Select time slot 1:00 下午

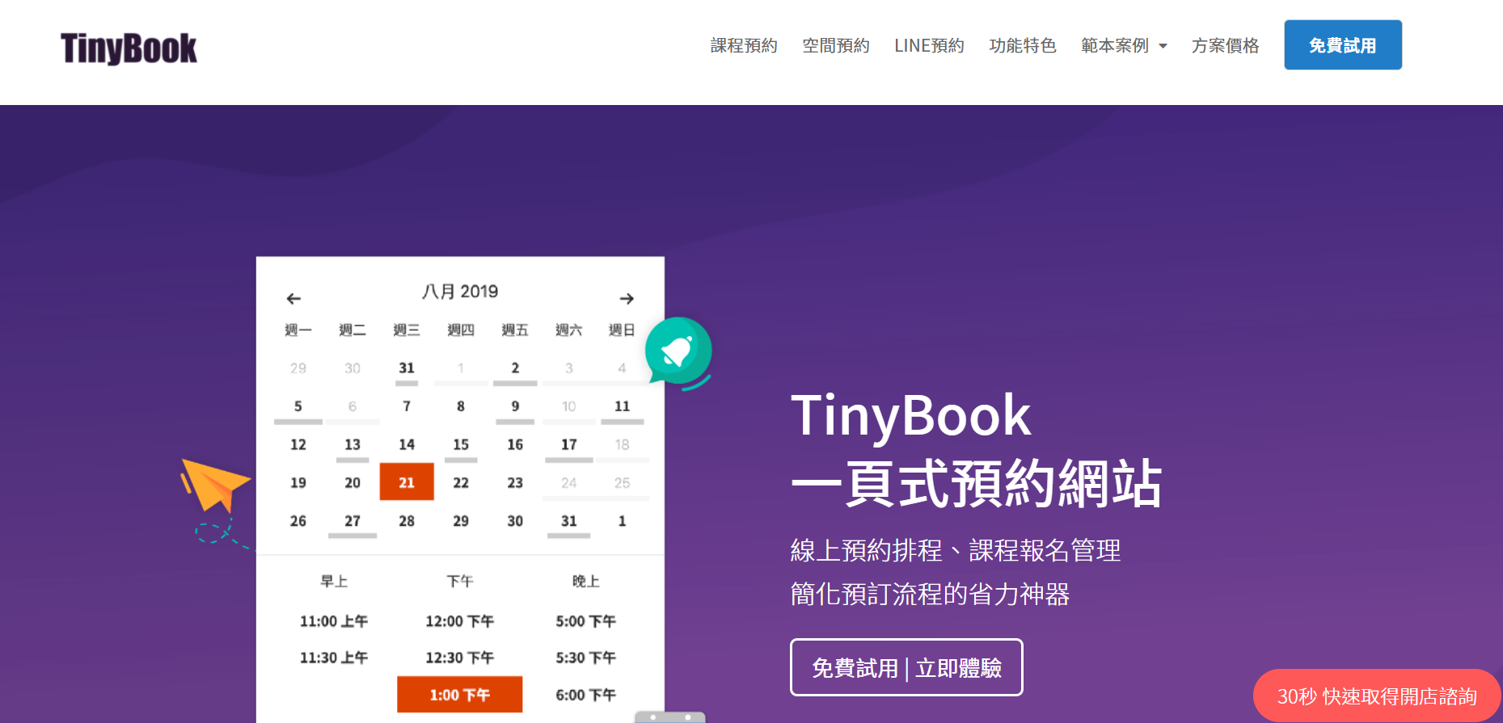(459, 695)
